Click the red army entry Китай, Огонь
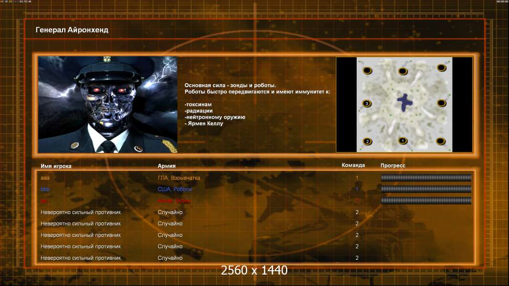 point(174,201)
